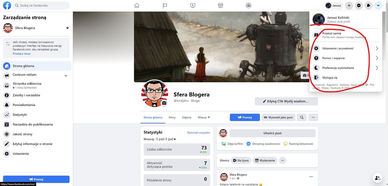
Task: Open 'Preferencje wyświetlania' submenu
Action: point(346,68)
